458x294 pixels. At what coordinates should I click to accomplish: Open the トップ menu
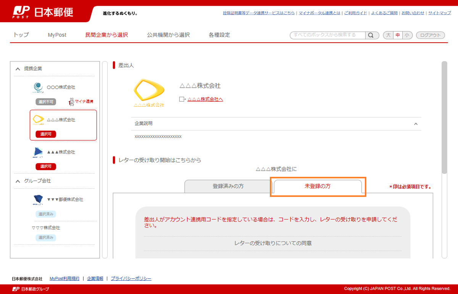pyautogui.click(x=21, y=35)
